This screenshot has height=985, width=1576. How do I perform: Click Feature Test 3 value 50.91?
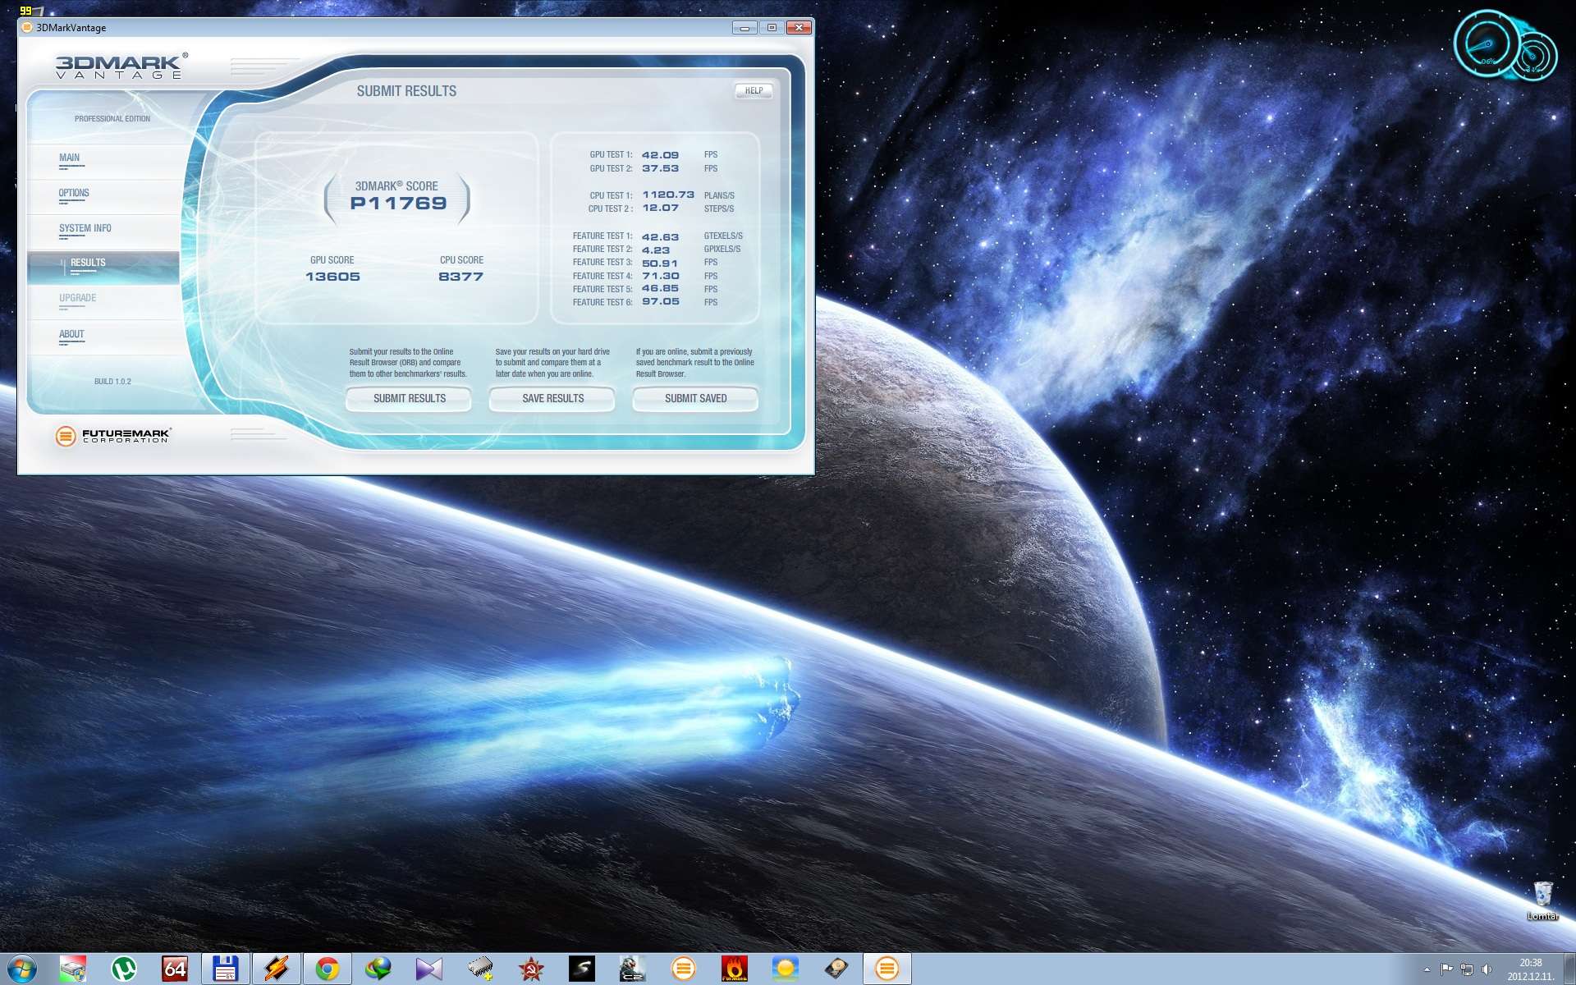point(660,263)
